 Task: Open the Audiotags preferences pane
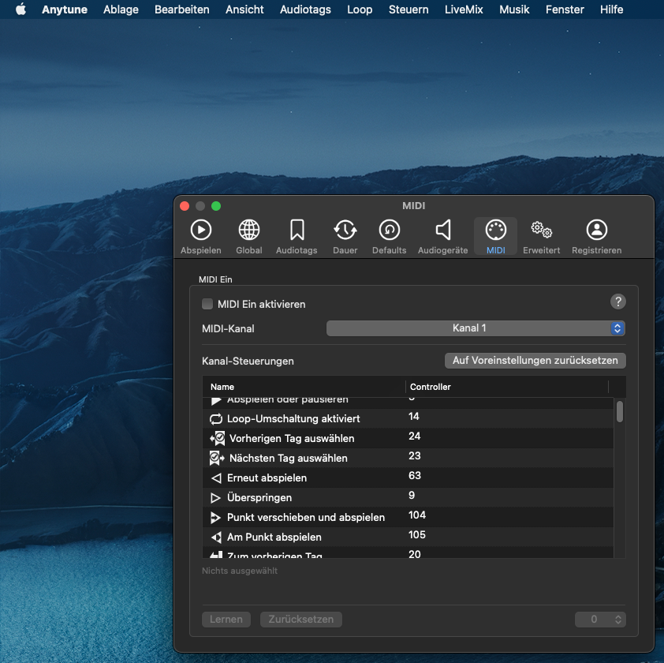[297, 237]
